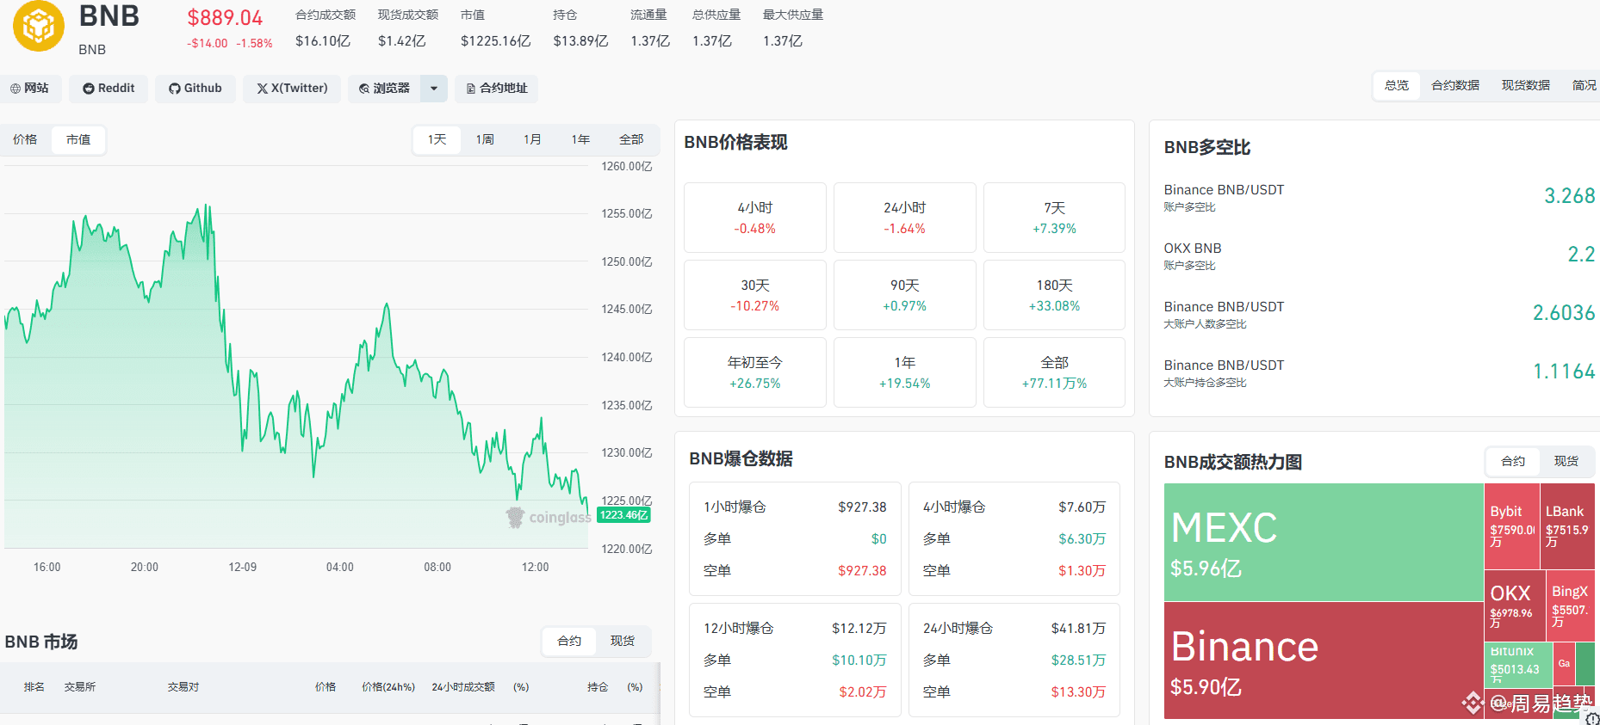Screen dimensions: 1600x725
Task: Select 合约 in 成交额热力图 panel
Action: tap(1513, 461)
